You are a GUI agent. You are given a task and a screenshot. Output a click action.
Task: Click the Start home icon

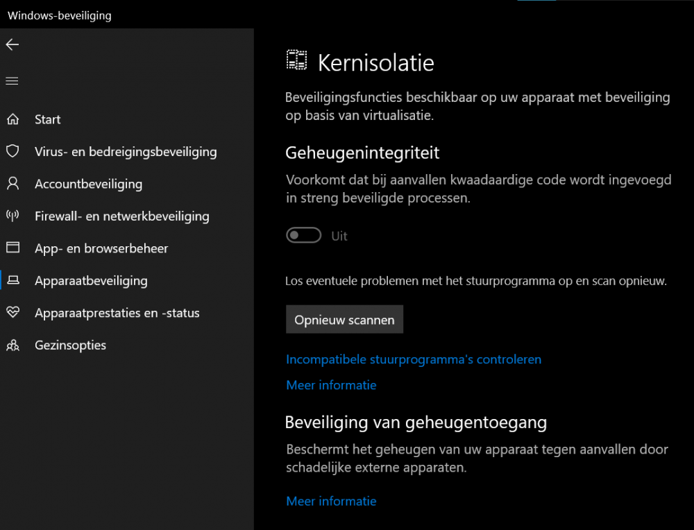(12, 119)
